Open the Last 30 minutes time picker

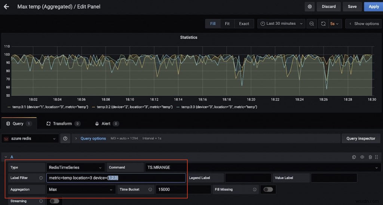[281, 24]
